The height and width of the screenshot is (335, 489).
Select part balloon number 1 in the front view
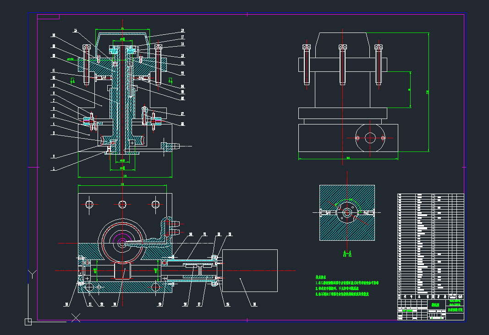[x=54, y=168]
